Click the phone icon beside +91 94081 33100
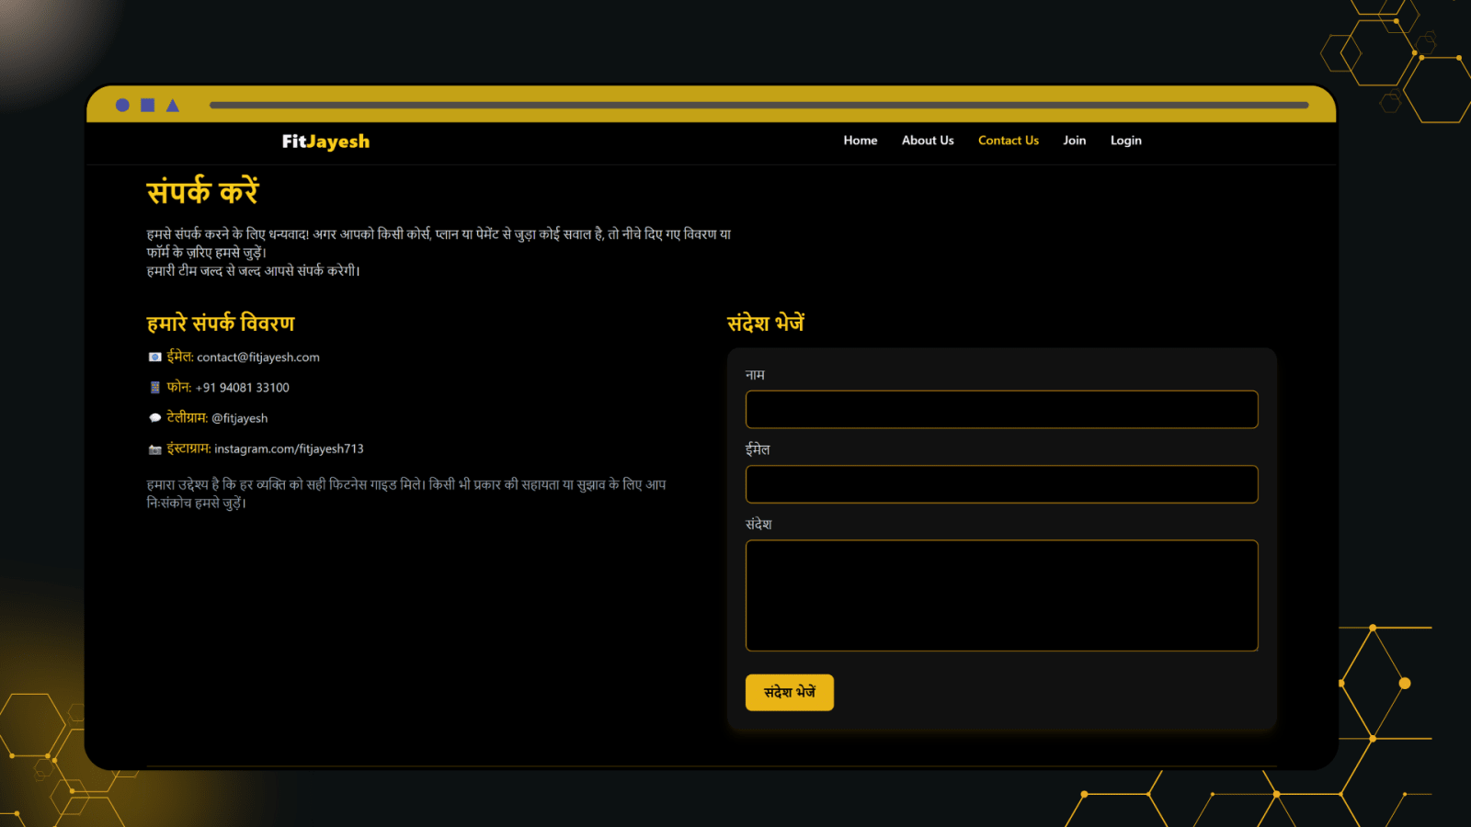Screen dimensions: 1471x827 point(154,388)
